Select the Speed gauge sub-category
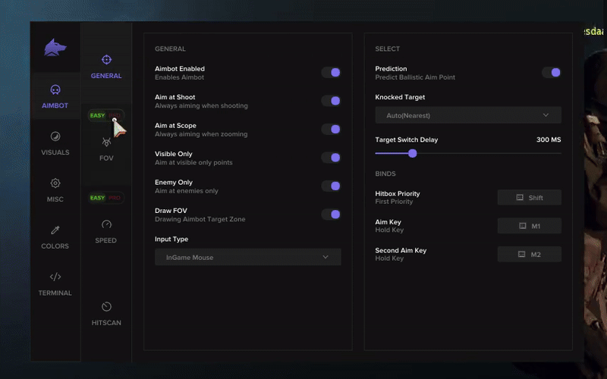 tap(106, 230)
